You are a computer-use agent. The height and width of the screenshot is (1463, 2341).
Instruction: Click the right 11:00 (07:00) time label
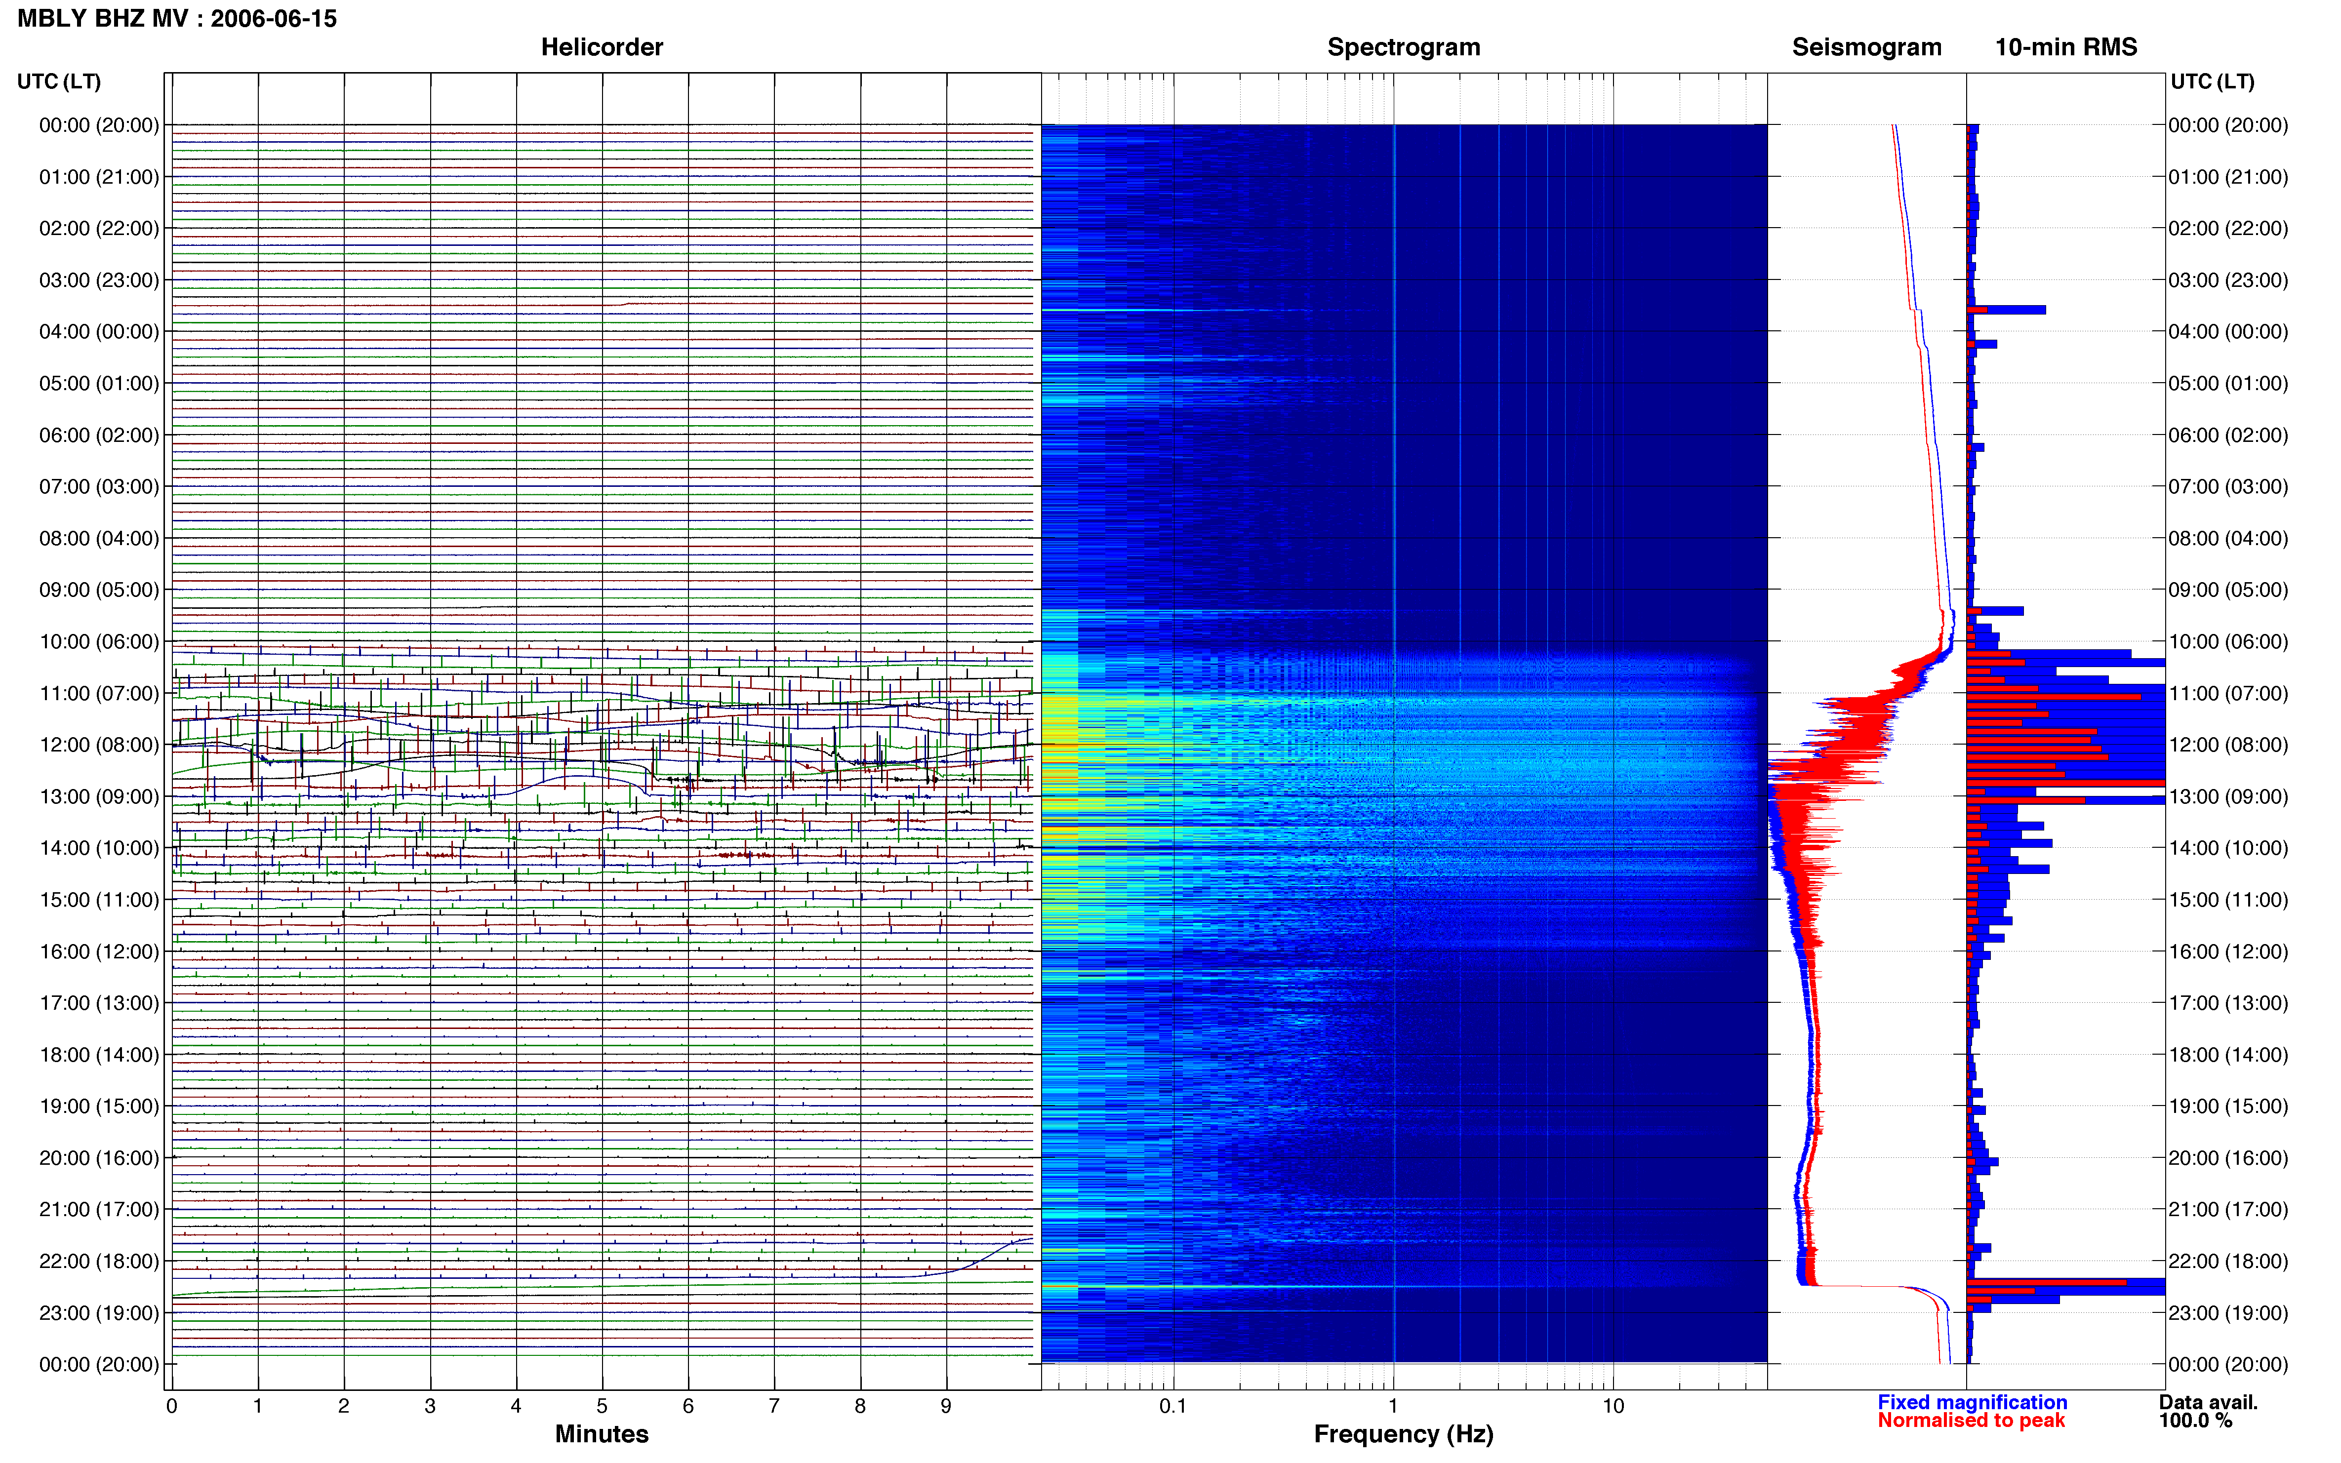(x=2228, y=693)
